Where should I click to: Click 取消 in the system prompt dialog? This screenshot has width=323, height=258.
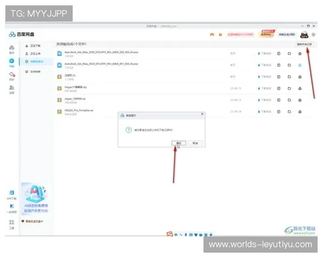[x=195, y=143]
